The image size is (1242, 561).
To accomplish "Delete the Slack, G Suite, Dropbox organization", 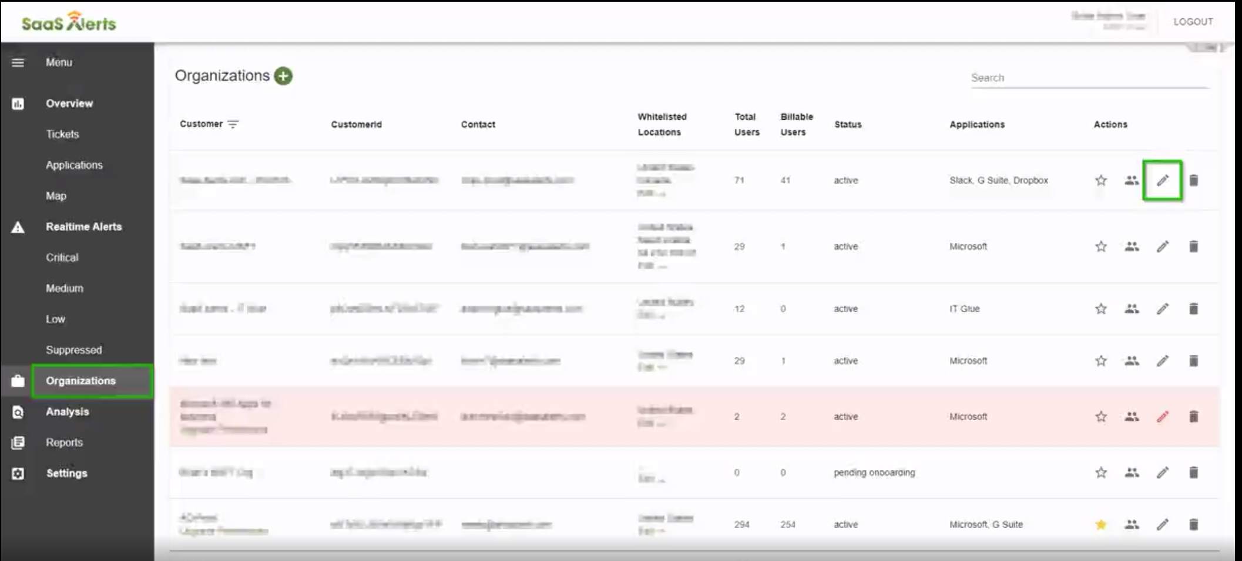I will [1193, 180].
